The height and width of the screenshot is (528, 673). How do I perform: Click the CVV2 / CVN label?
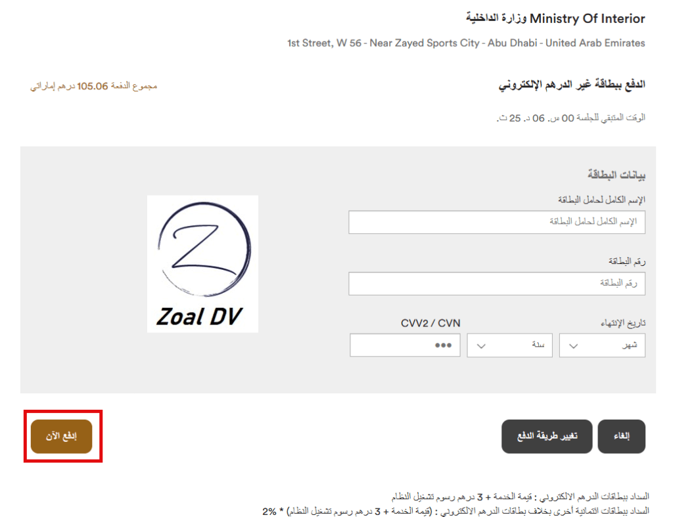430,323
